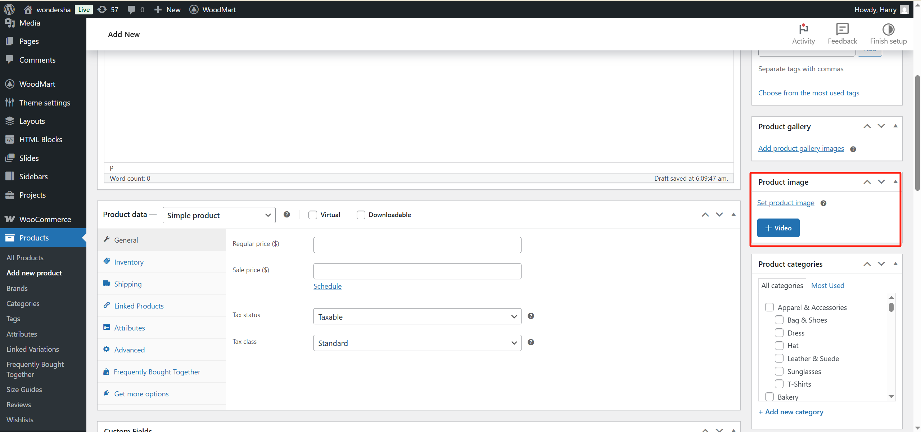Tick the Downloadable checkbox
This screenshot has width=921, height=432.
click(361, 215)
